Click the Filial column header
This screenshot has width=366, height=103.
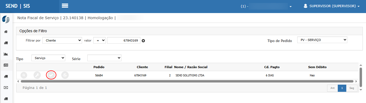point(168,67)
